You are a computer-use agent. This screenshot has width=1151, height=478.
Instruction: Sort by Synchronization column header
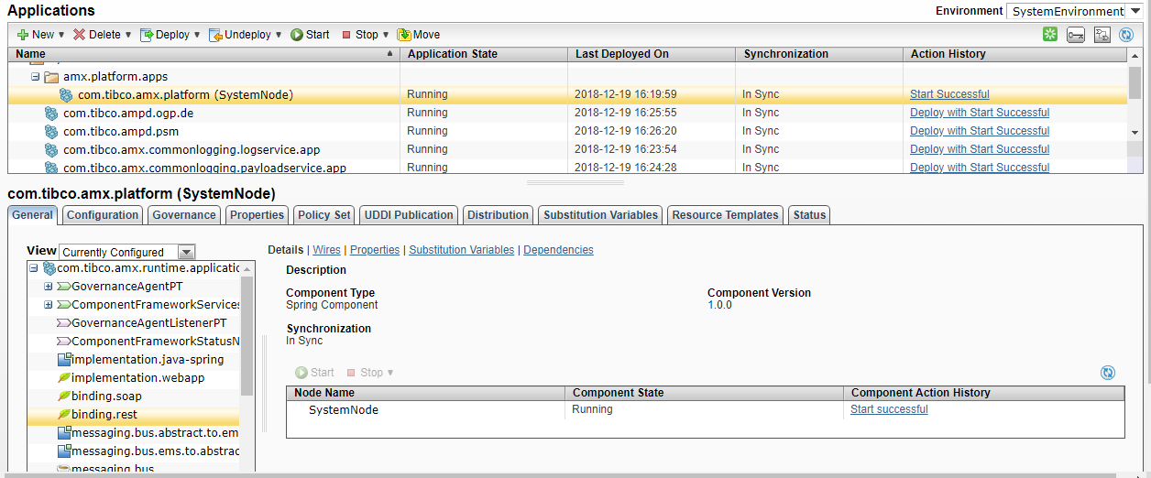818,54
